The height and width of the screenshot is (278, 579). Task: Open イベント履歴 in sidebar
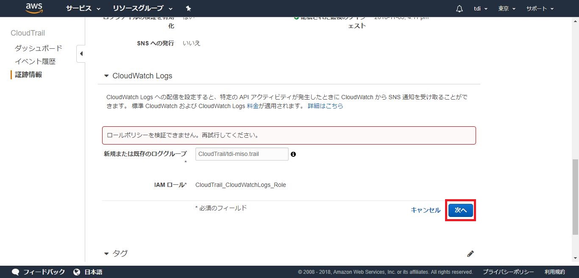(35, 61)
